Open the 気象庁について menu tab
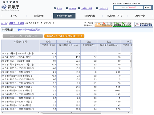 click(115, 16)
